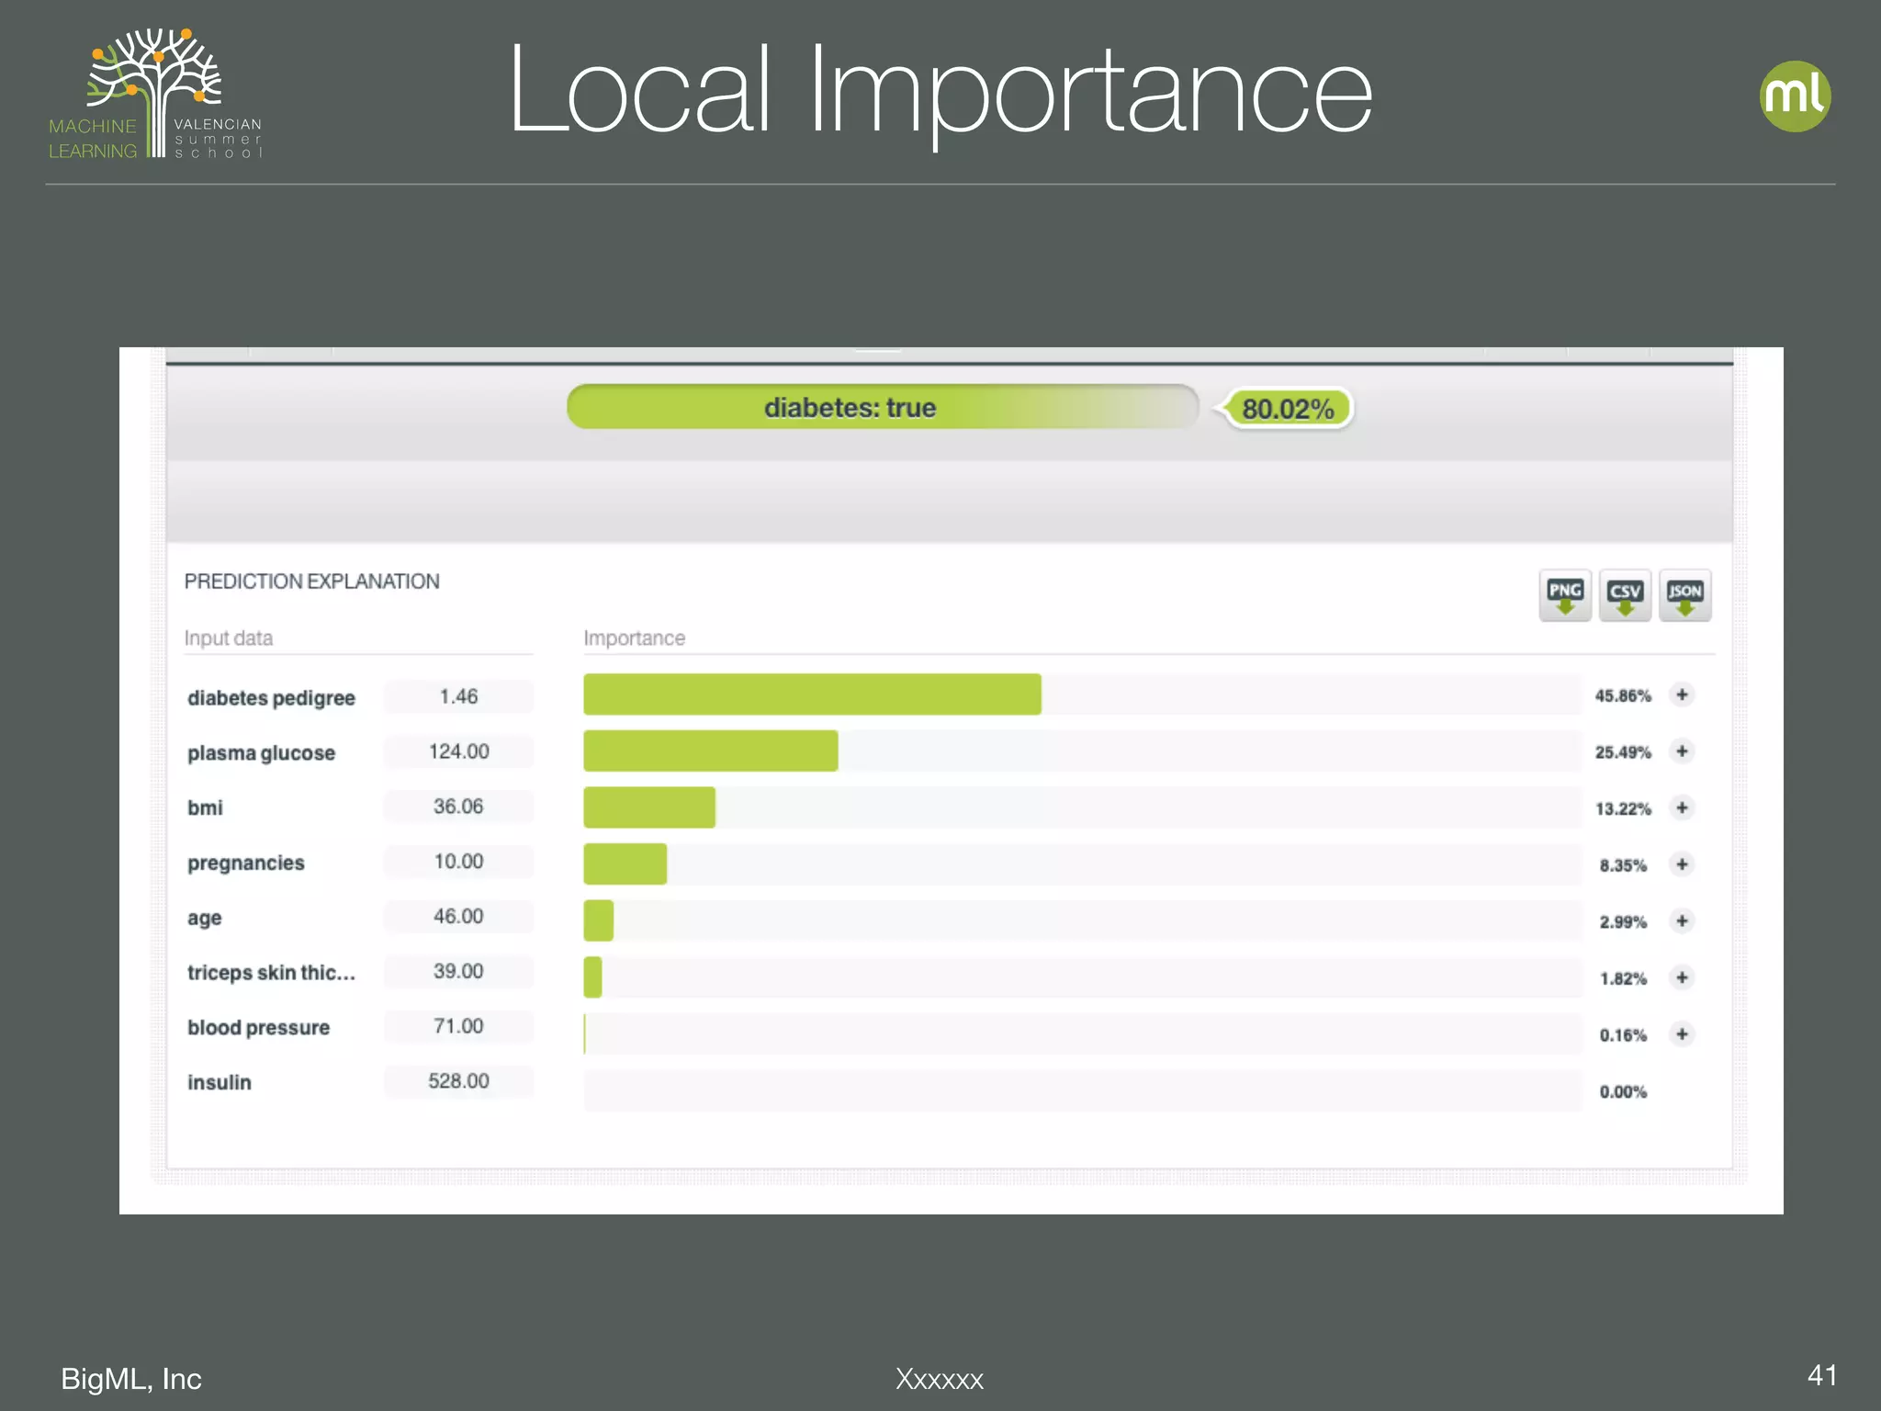The width and height of the screenshot is (1881, 1411).
Task: Click the 1.82% importance value
Action: coord(1623,978)
